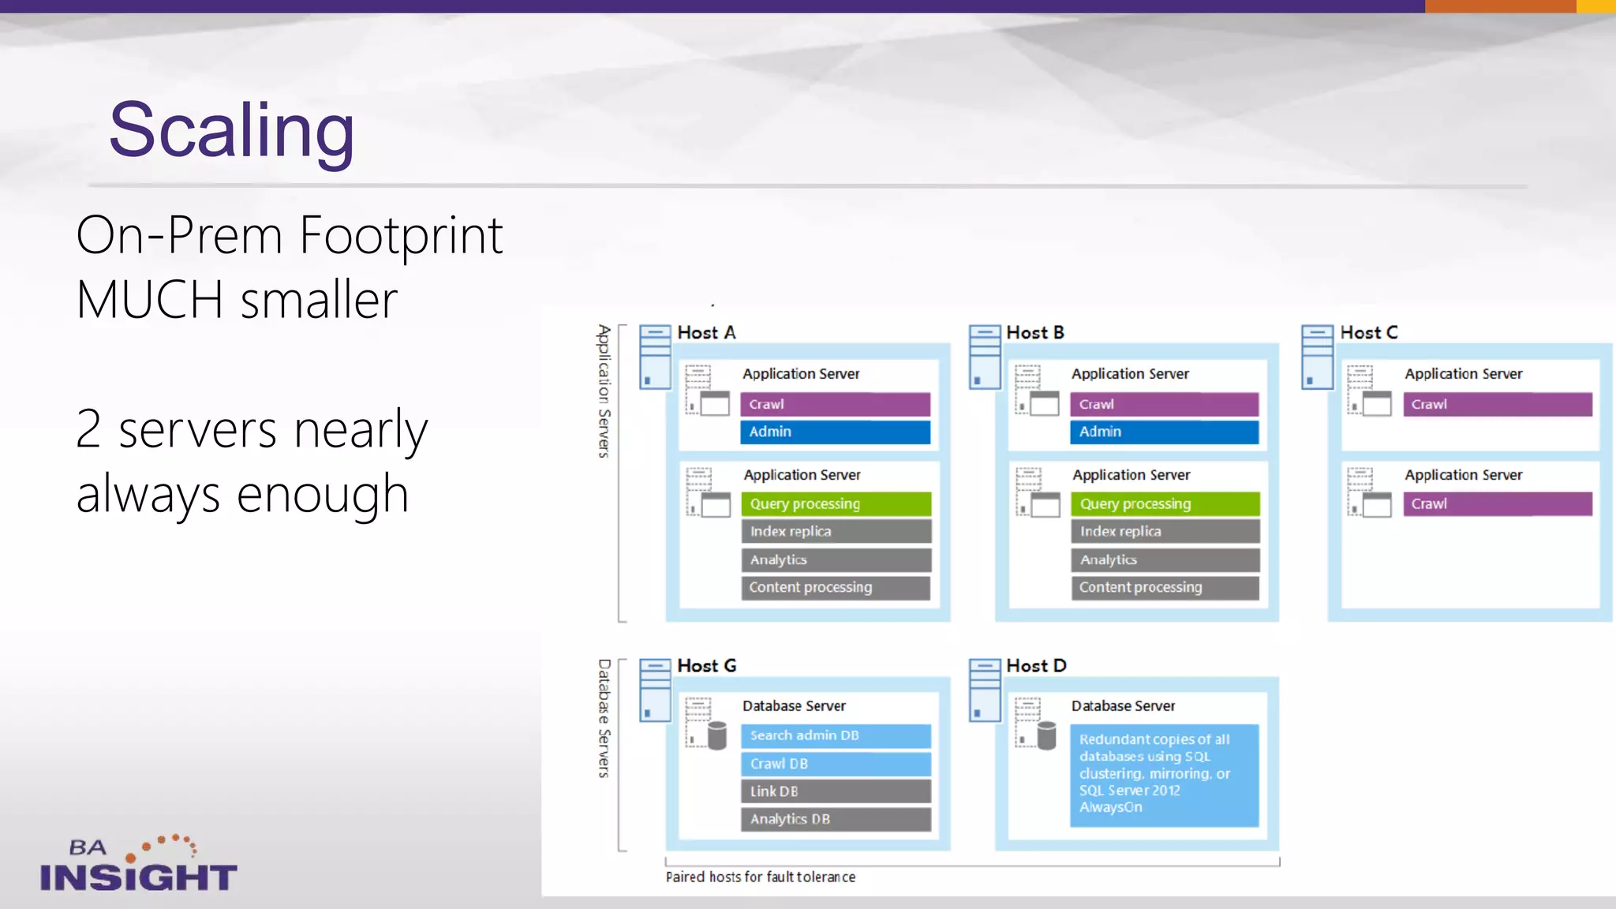Select the blue Admin bar in Host B

coord(1164,432)
